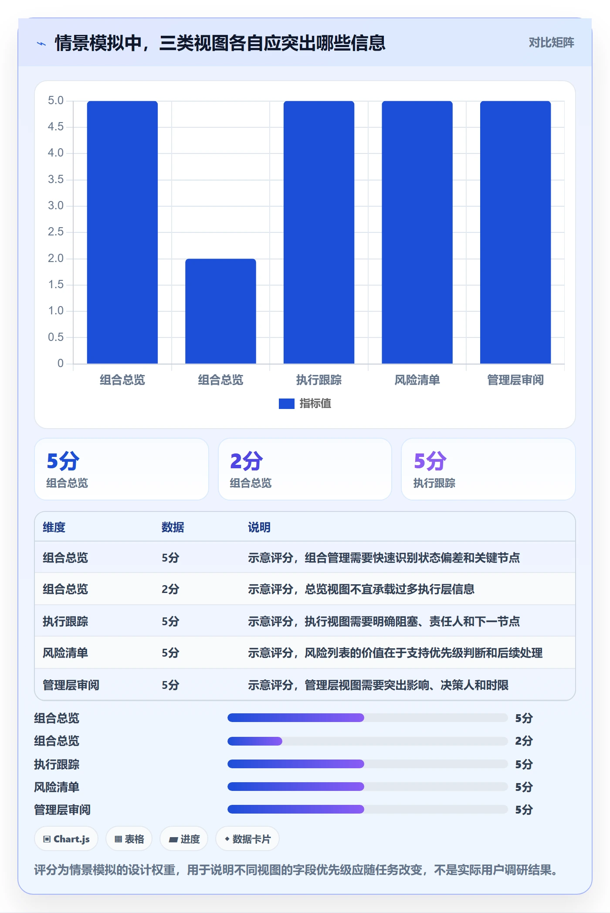Screen dimensions: 610x913
Task: Click the footnote starting with 评分为情景模拟的设计权重
Action: pyautogui.click(x=296, y=870)
